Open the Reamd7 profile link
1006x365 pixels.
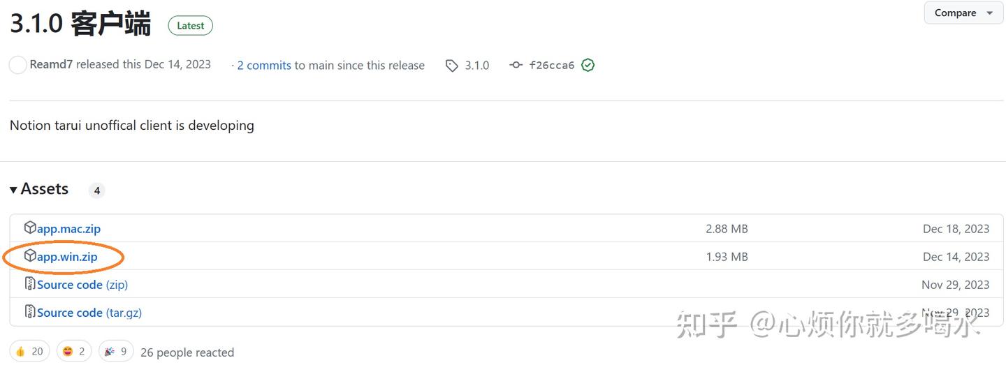coord(51,65)
